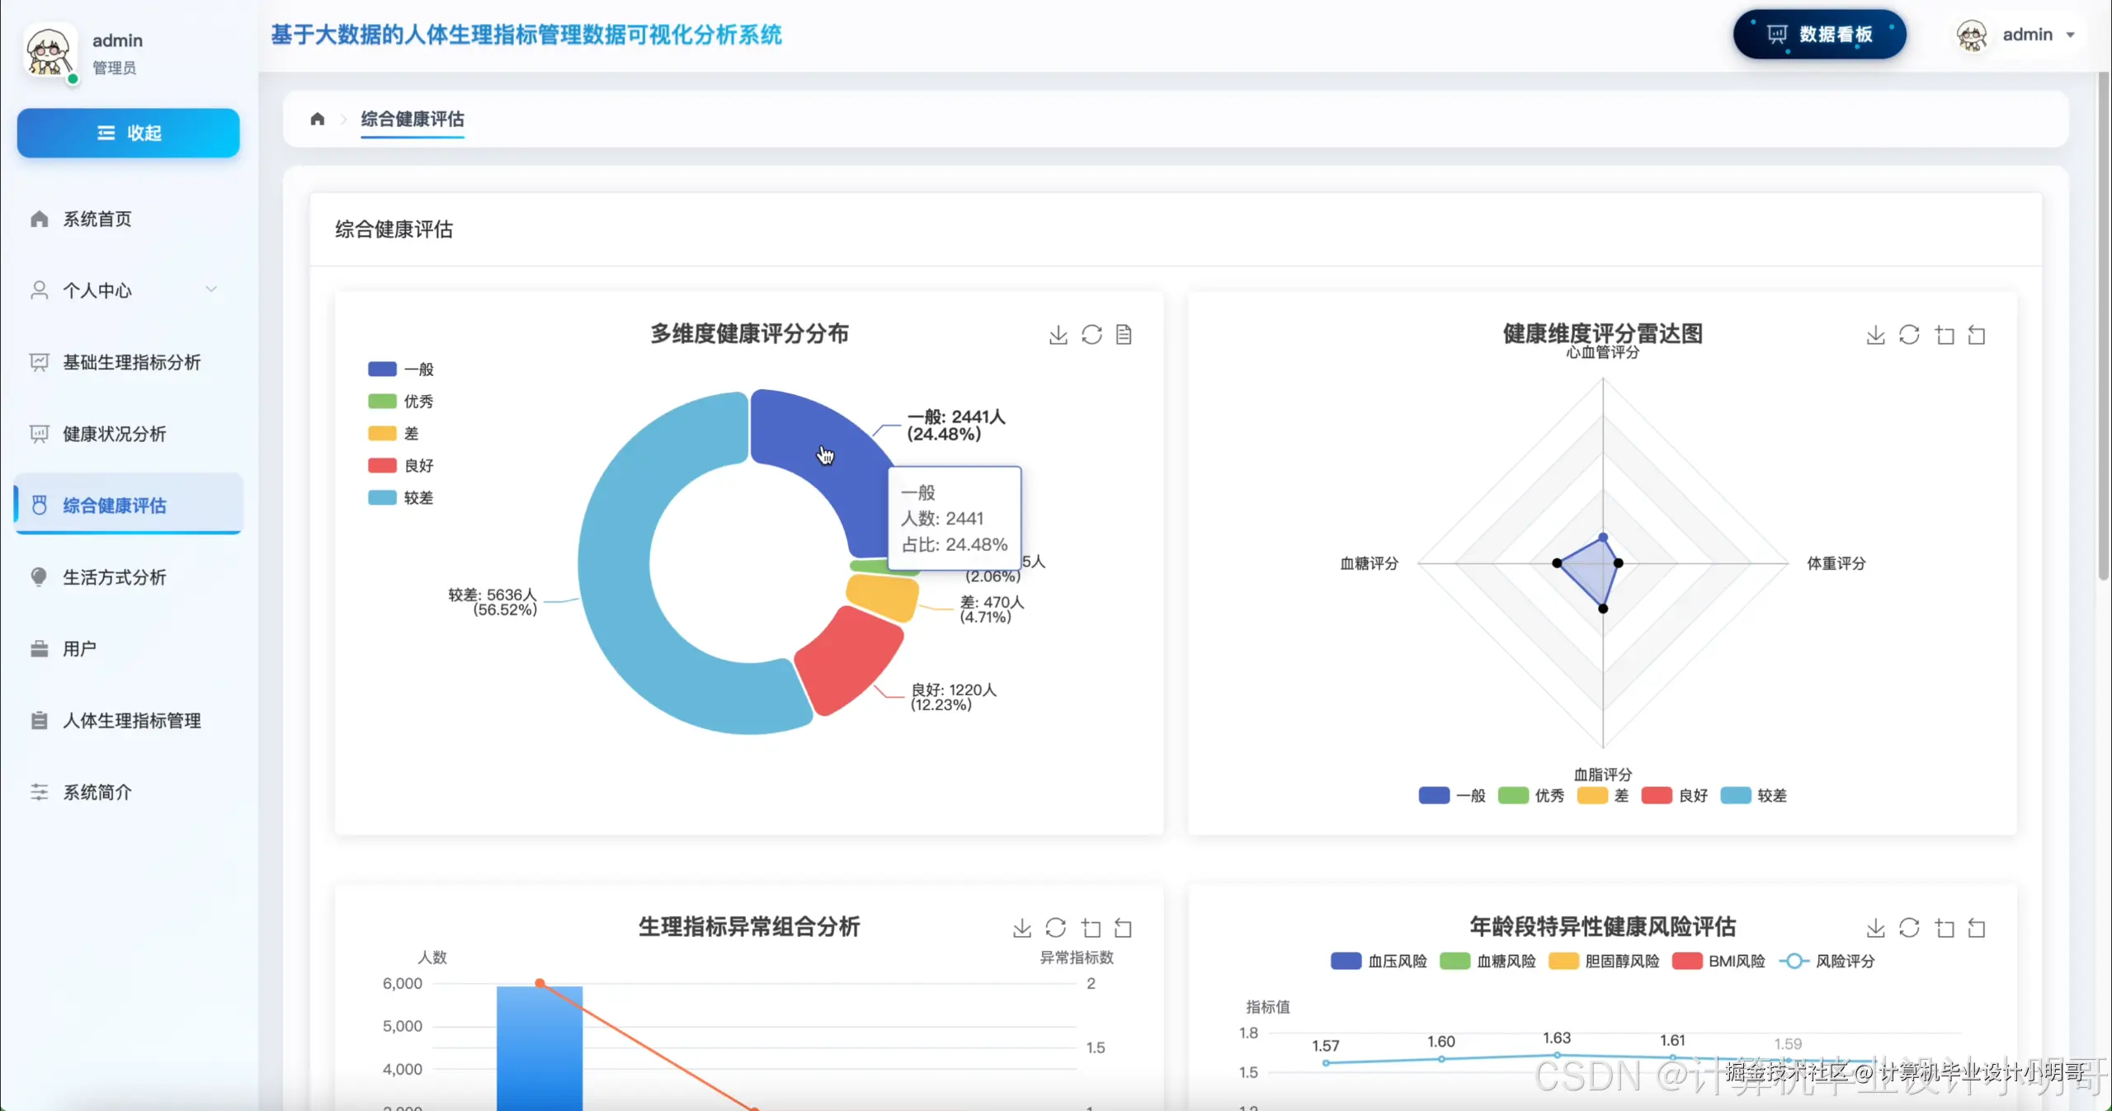The image size is (2112, 1111).
Task: Hide the 血压风险 series in risk chart
Action: 1378,961
